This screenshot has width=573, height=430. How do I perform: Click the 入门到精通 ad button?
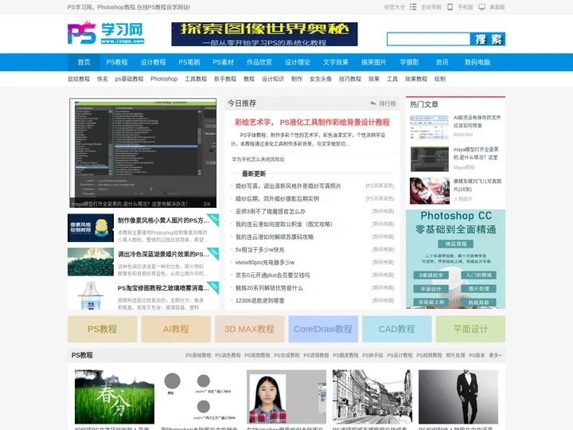tap(479, 275)
